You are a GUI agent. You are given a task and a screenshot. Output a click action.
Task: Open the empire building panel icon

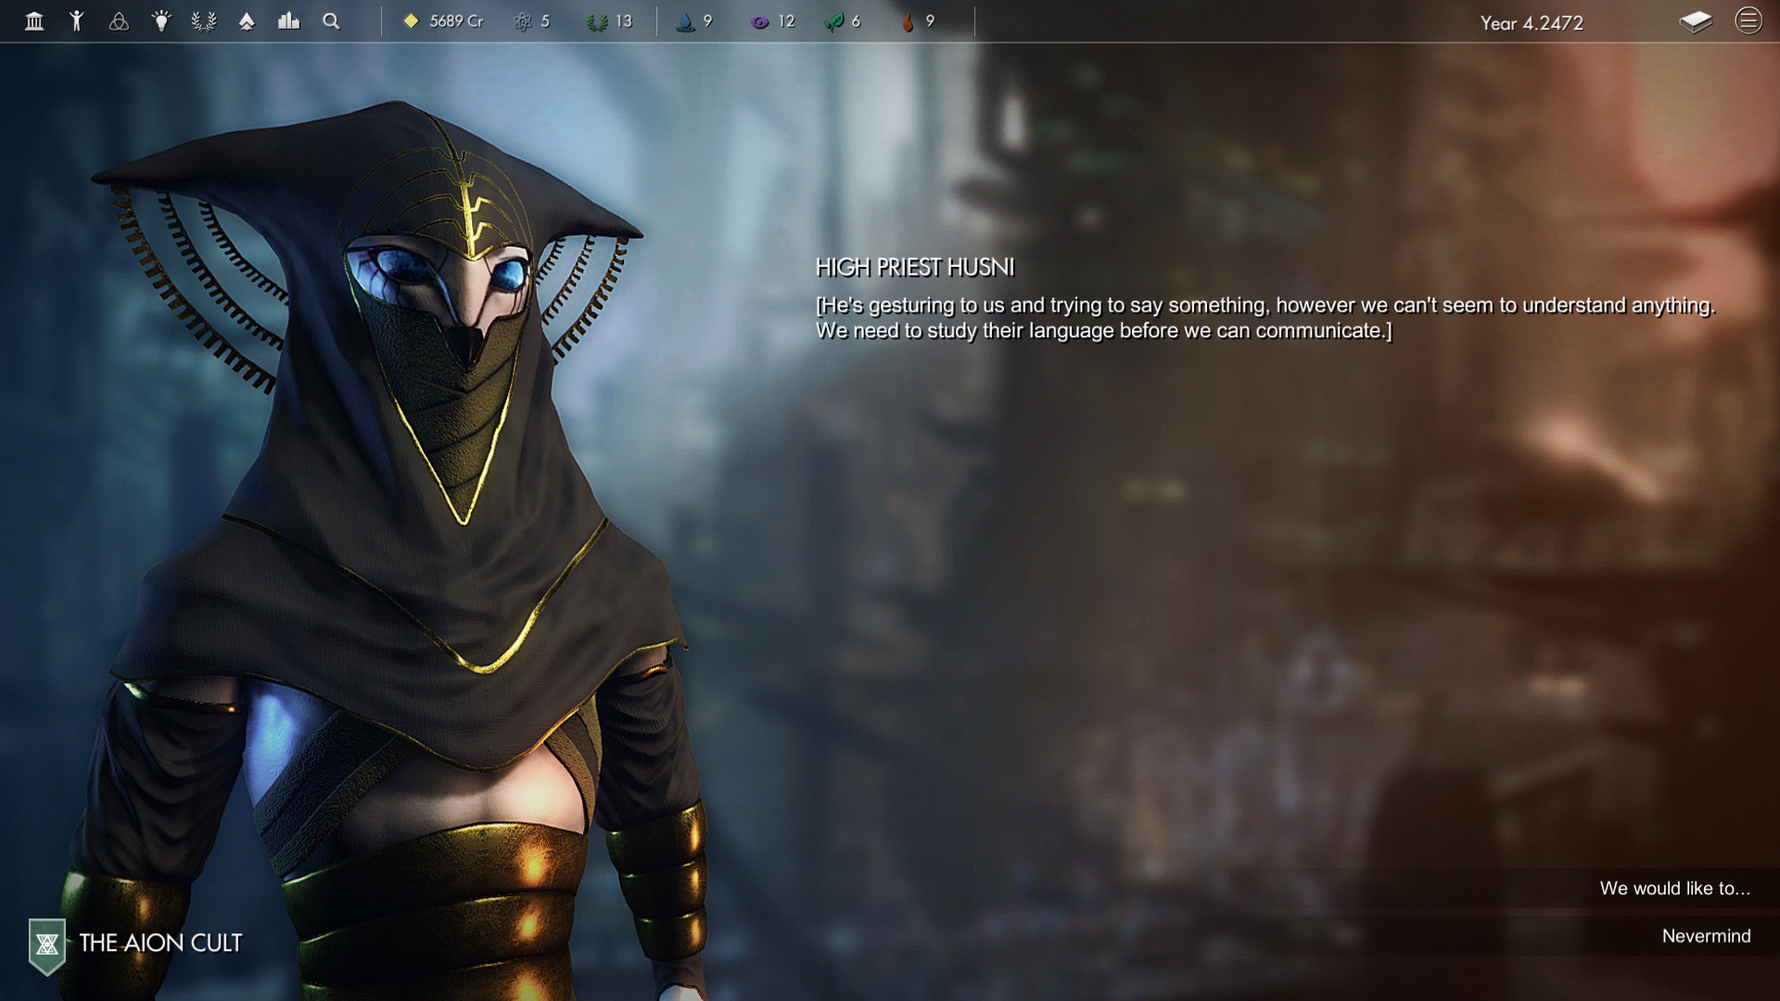coord(35,20)
